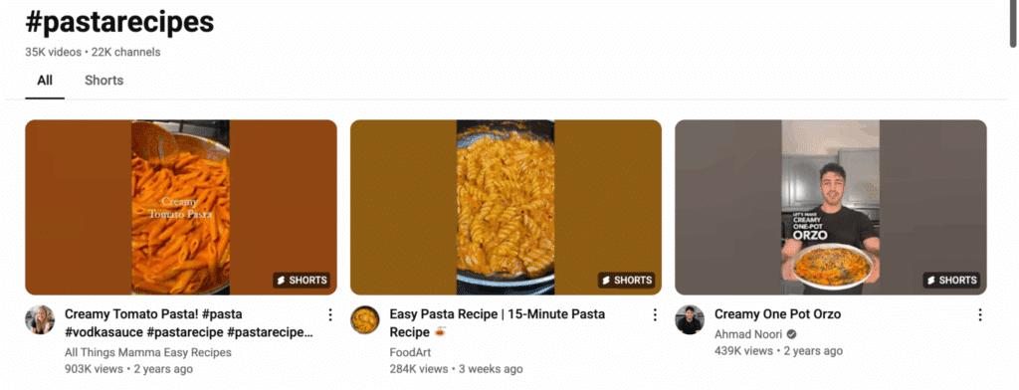Viewport: 1019px width, 390px height.
Task: Click SHORTS badge on Creamy Tomato Pasta thumbnail
Action: pos(302,281)
